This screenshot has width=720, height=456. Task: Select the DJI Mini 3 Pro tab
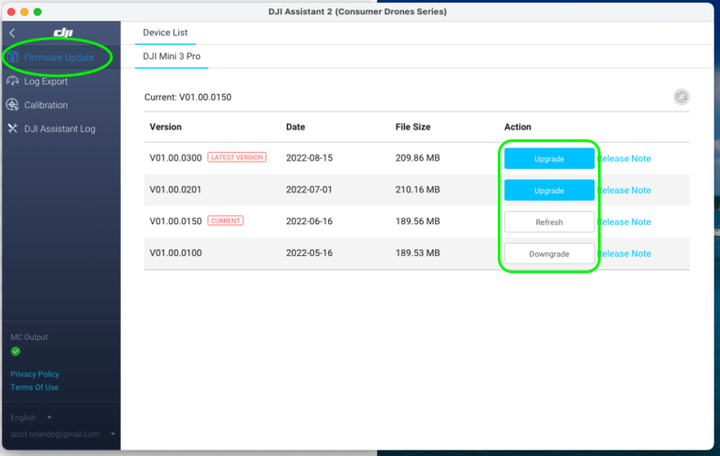pyautogui.click(x=172, y=56)
